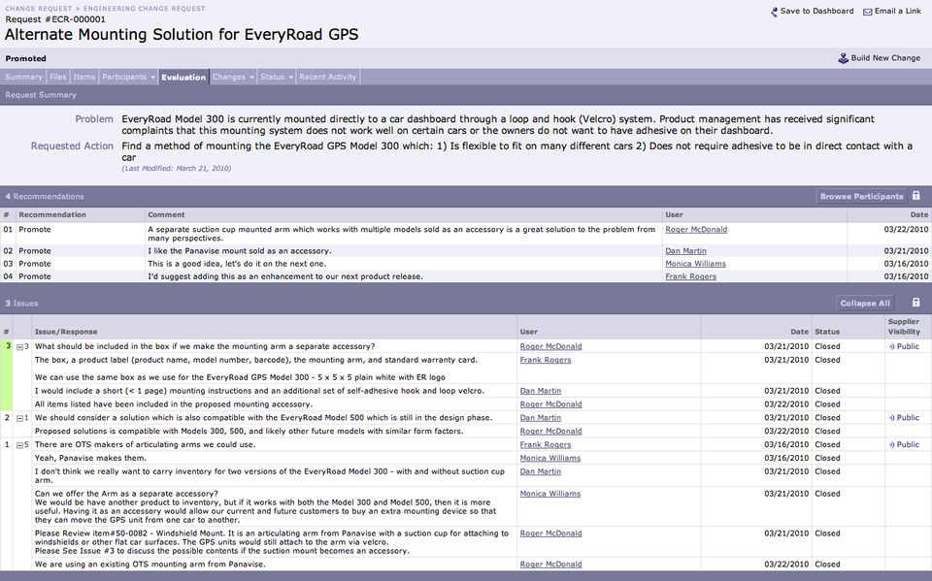Screen dimensions: 932x581
Task: Click the Public visibility icon for issue 3
Action: pyautogui.click(x=891, y=346)
